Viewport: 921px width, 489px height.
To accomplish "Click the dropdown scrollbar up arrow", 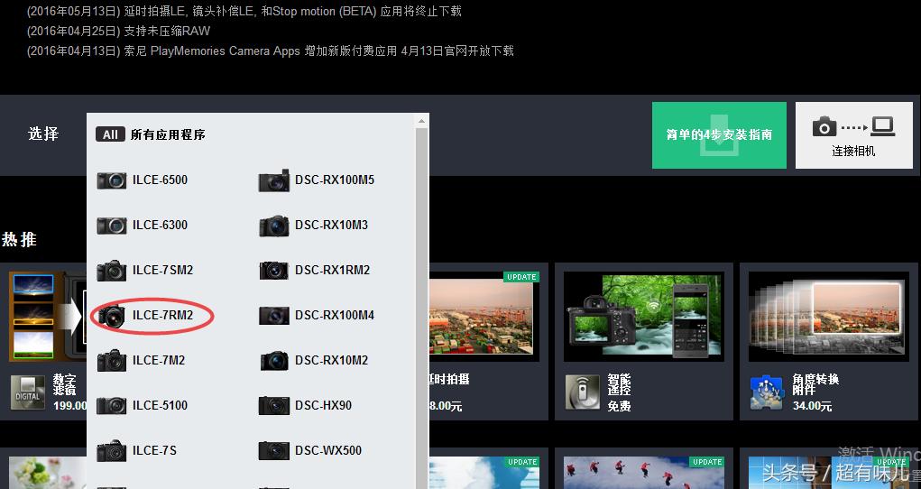I will click(421, 121).
